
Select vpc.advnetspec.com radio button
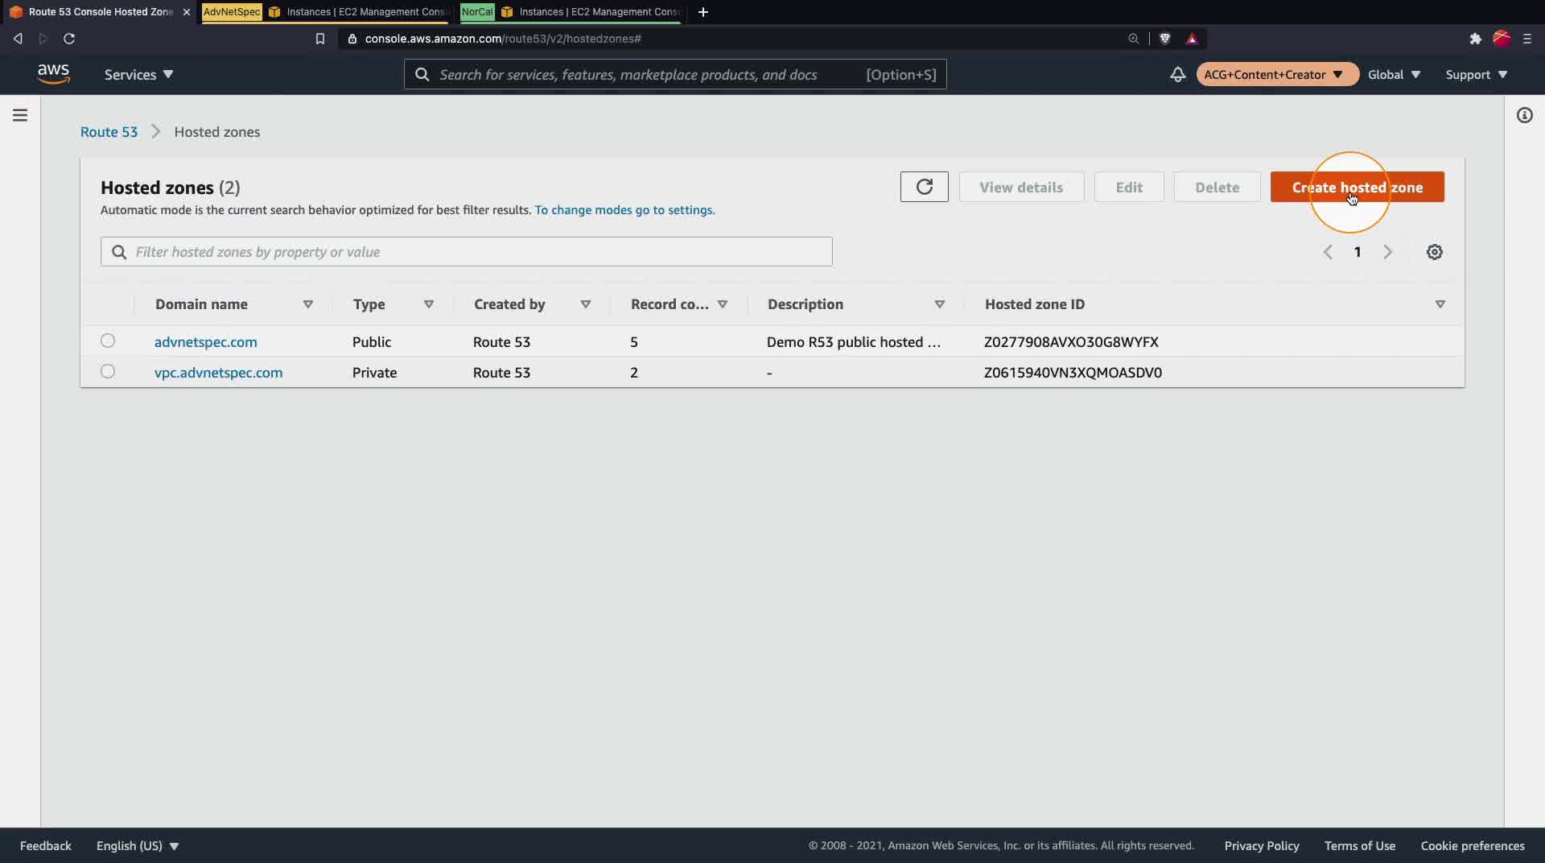(x=108, y=371)
